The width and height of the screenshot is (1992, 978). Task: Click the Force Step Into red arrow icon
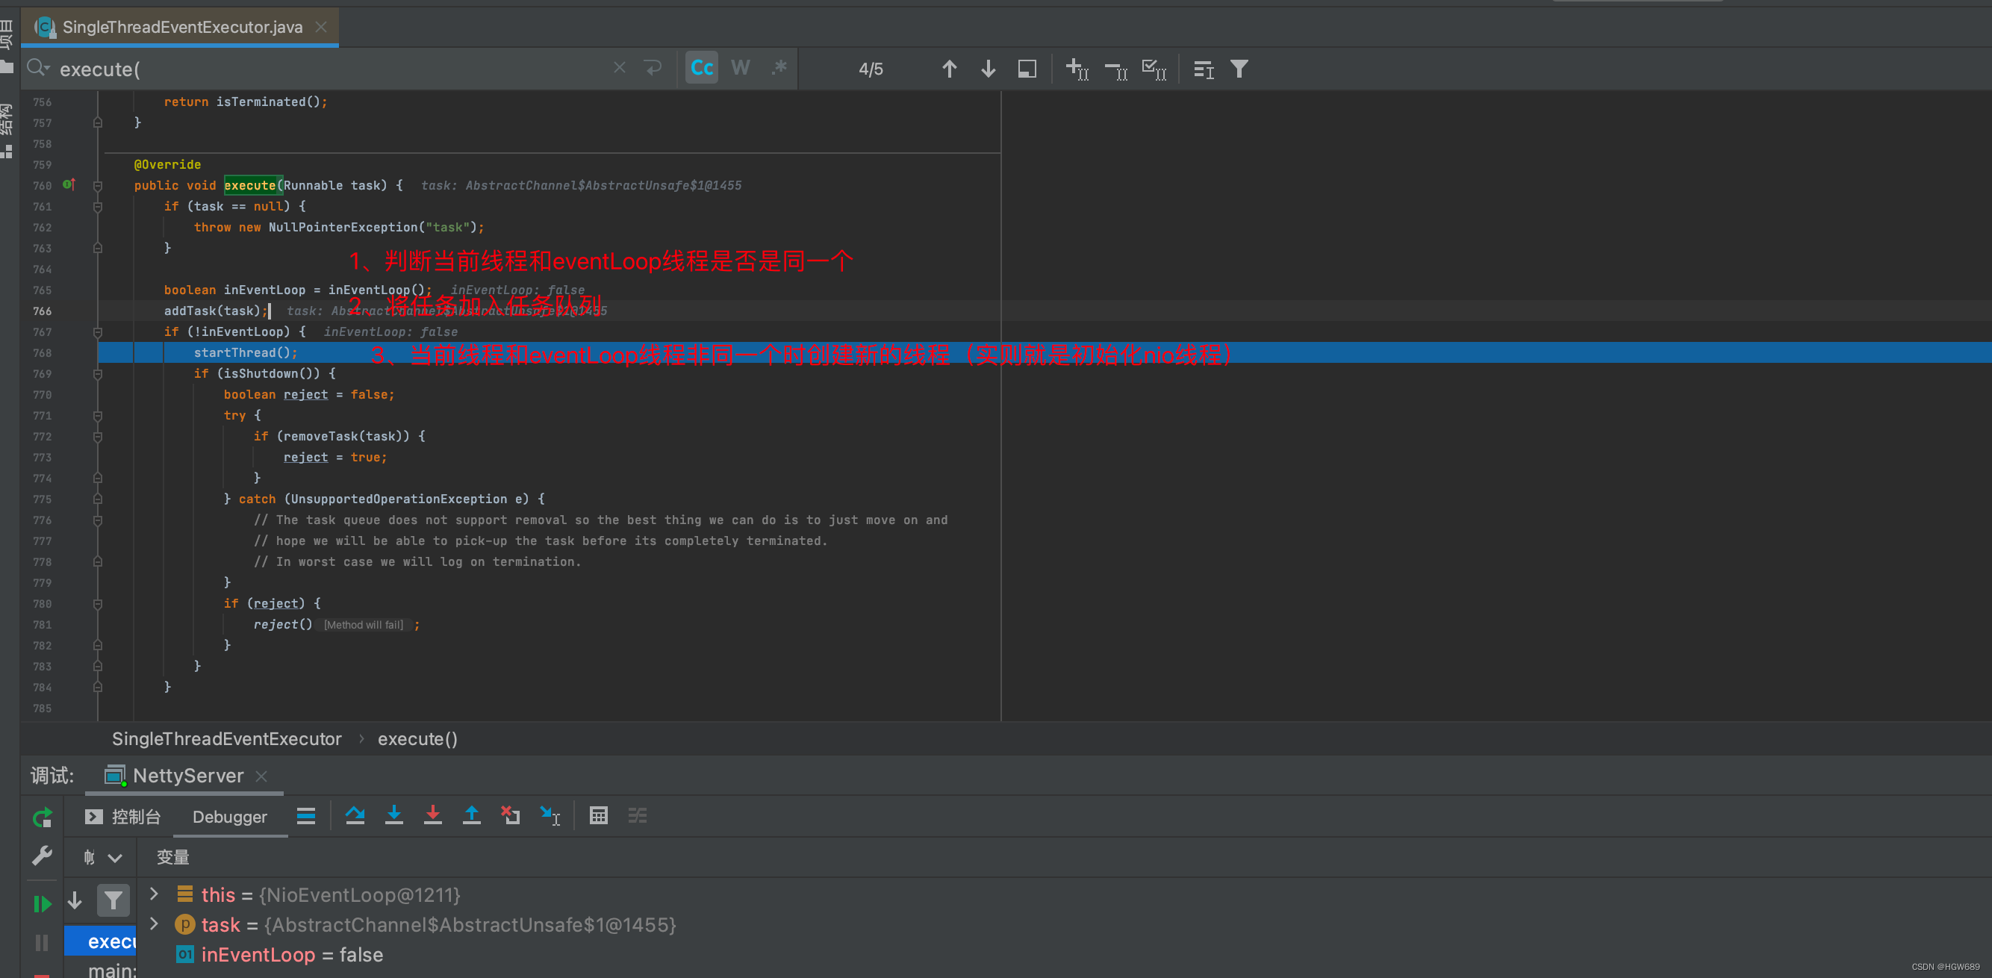click(x=432, y=815)
